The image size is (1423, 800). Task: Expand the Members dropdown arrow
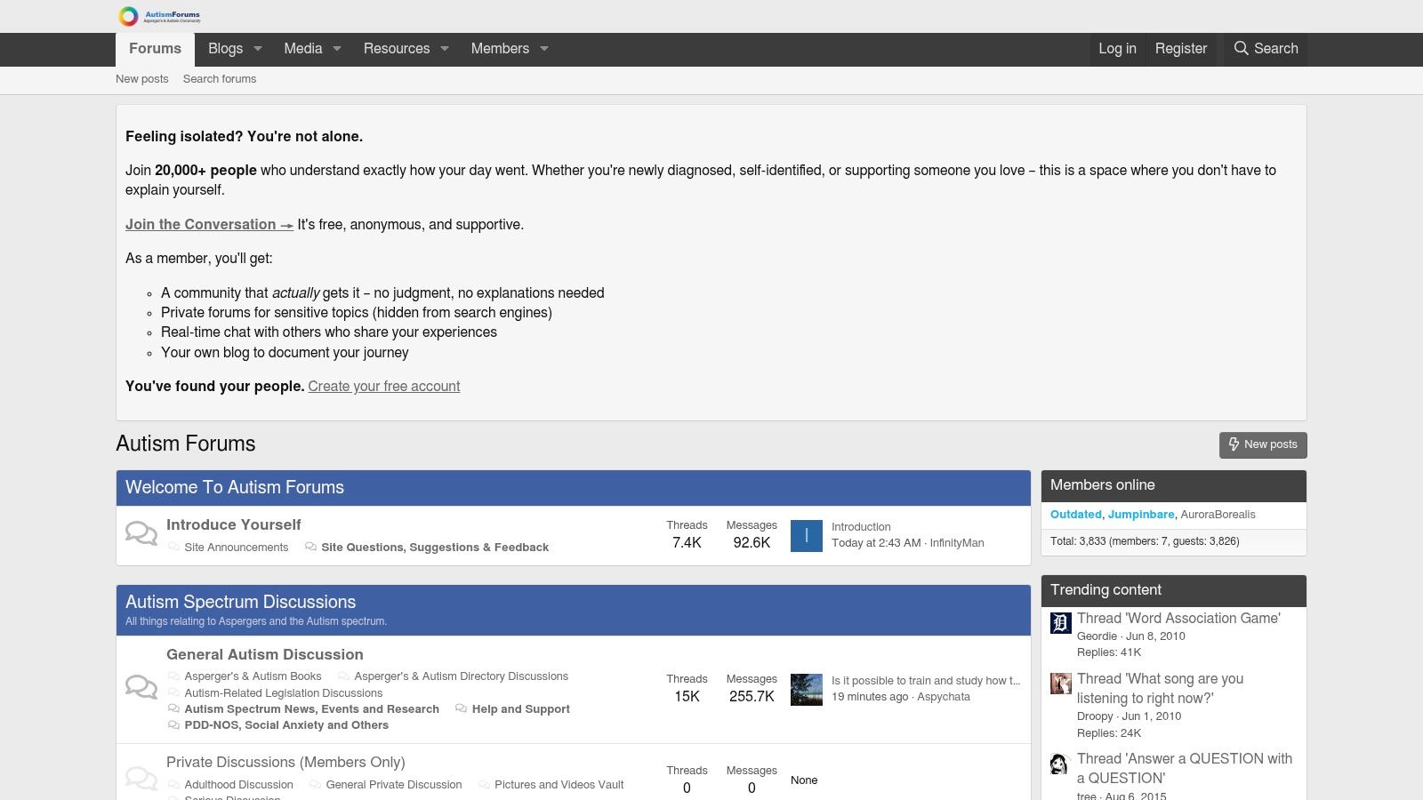pyautogui.click(x=544, y=49)
